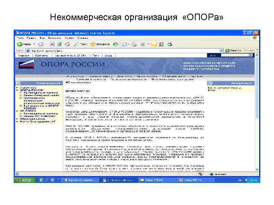Image resolution: width=274 pixels, height=205 pixels.
Task: Click the Messenger people icon
Action: tap(169, 44)
